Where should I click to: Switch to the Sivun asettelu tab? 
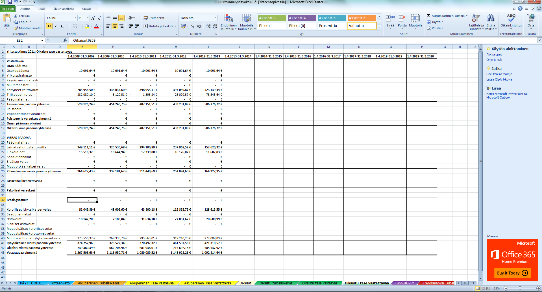[x=64, y=9]
